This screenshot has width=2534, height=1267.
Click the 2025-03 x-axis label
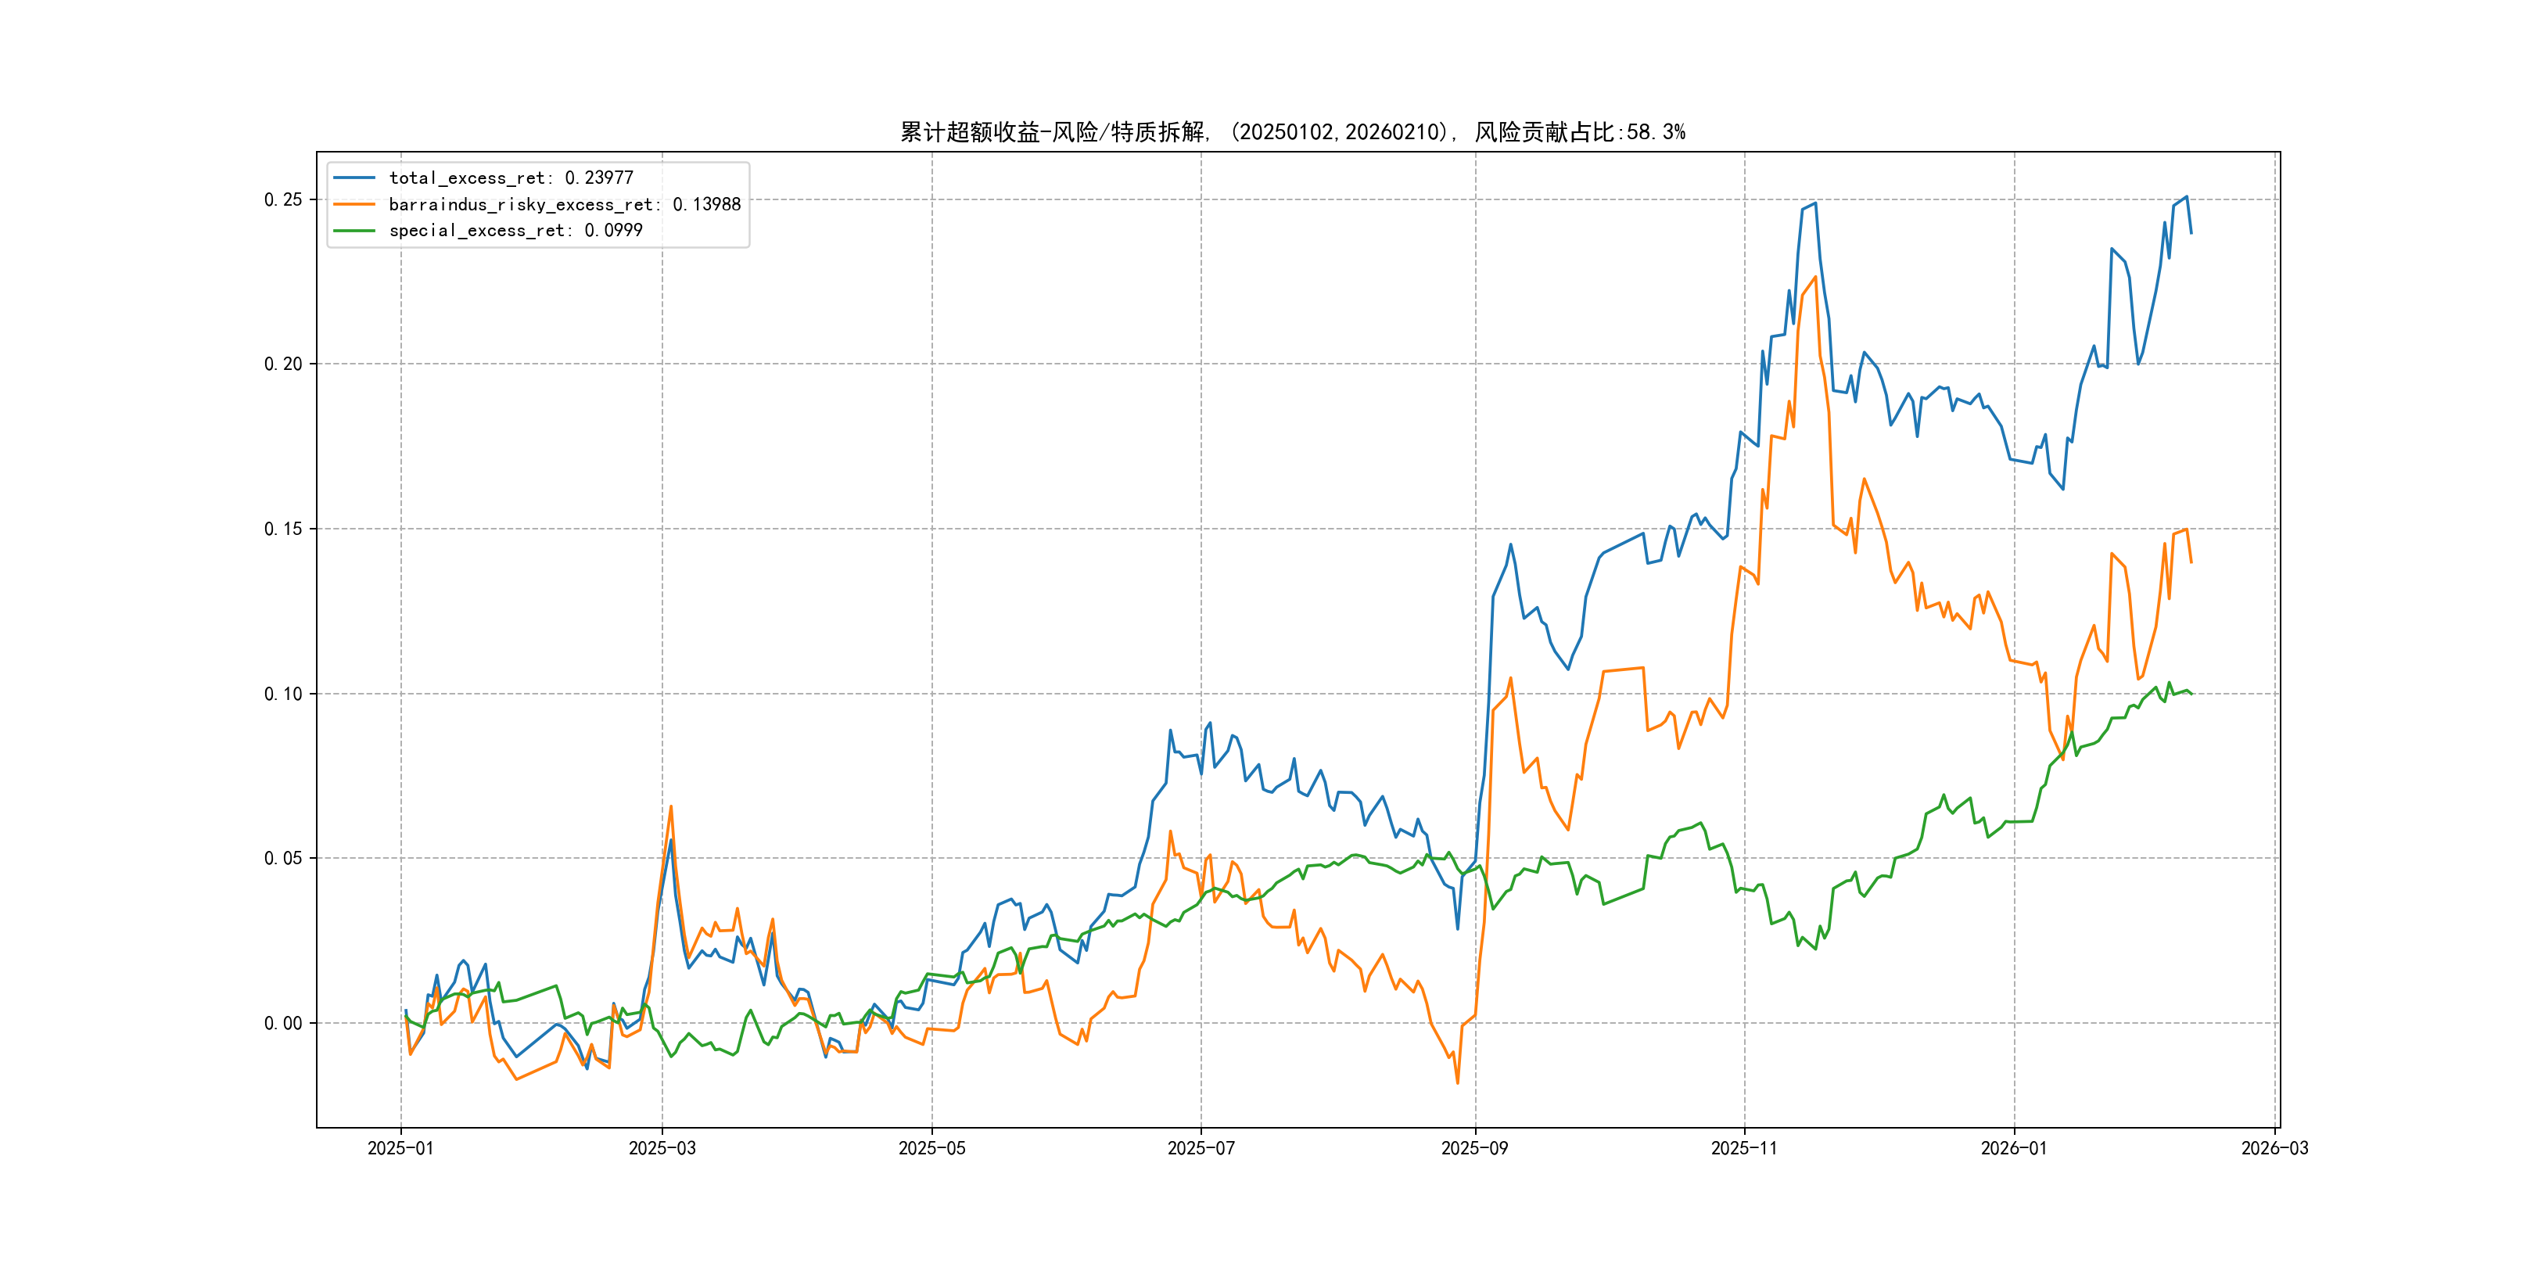[662, 1148]
